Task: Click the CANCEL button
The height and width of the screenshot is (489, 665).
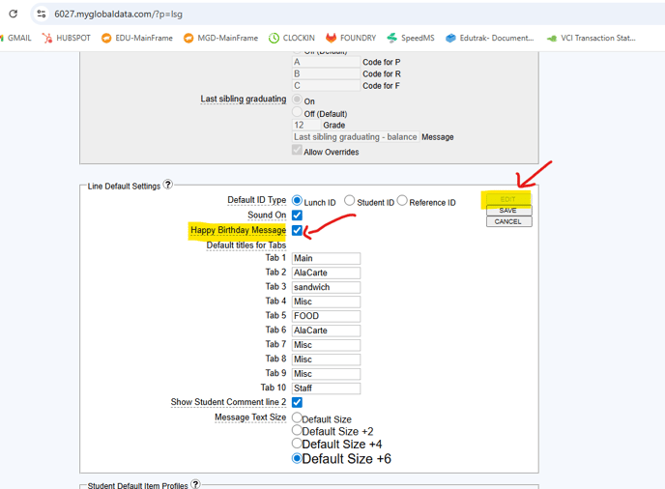Action: [507, 221]
